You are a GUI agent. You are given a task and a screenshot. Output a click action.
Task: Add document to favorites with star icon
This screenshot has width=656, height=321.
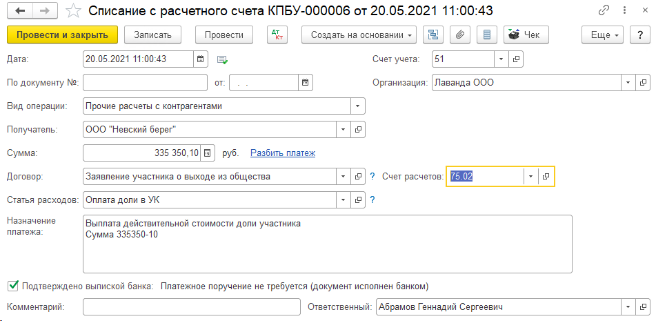(74, 11)
